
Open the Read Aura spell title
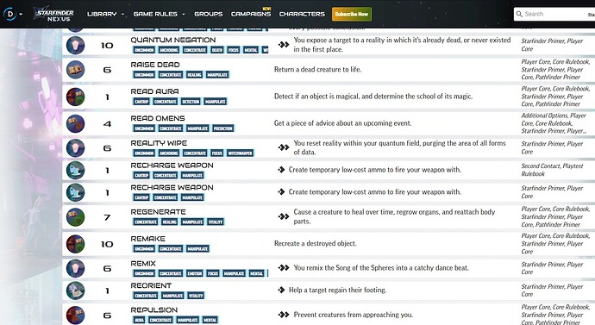pos(154,91)
